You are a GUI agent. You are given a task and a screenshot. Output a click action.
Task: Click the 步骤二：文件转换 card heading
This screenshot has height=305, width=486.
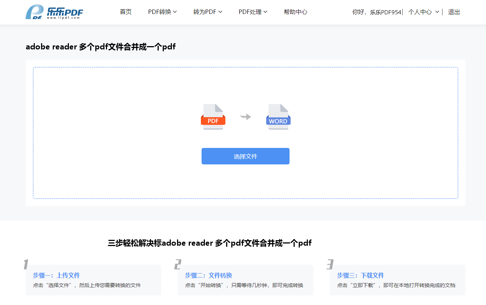(x=209, y=275)
